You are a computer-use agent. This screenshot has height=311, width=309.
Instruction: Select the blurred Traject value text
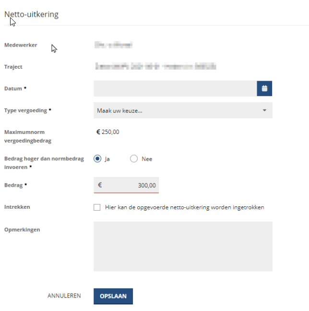point(155,66)
